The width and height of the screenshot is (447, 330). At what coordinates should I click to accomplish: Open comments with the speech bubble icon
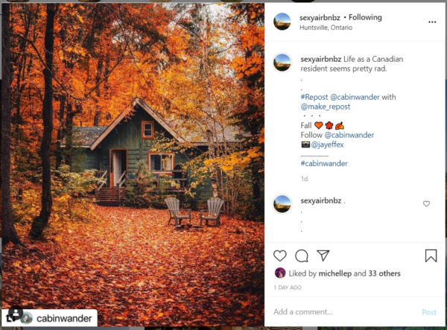(302, 256)
